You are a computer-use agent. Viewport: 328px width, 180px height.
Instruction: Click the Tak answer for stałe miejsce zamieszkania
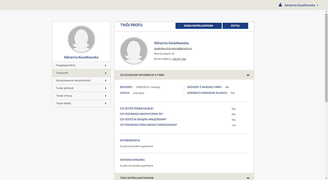click(x=234, y=125)
